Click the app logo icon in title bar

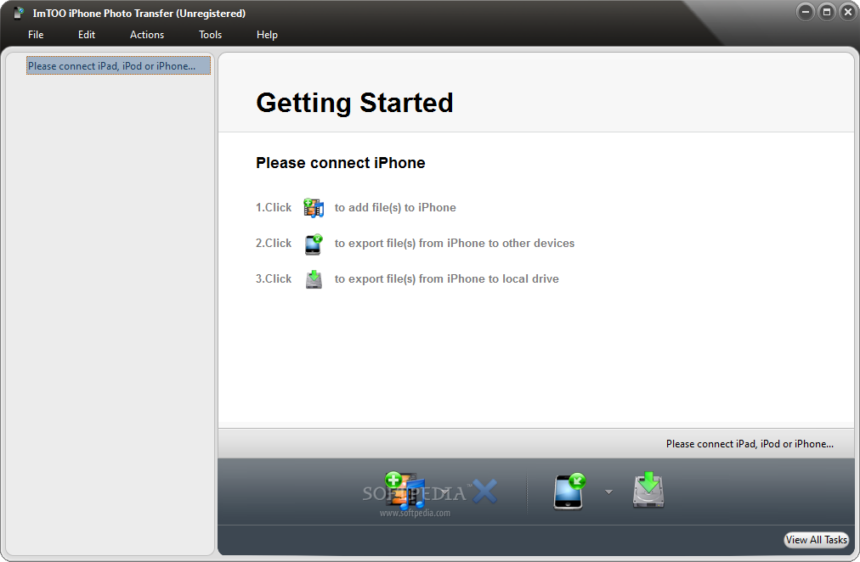point(20,13)
